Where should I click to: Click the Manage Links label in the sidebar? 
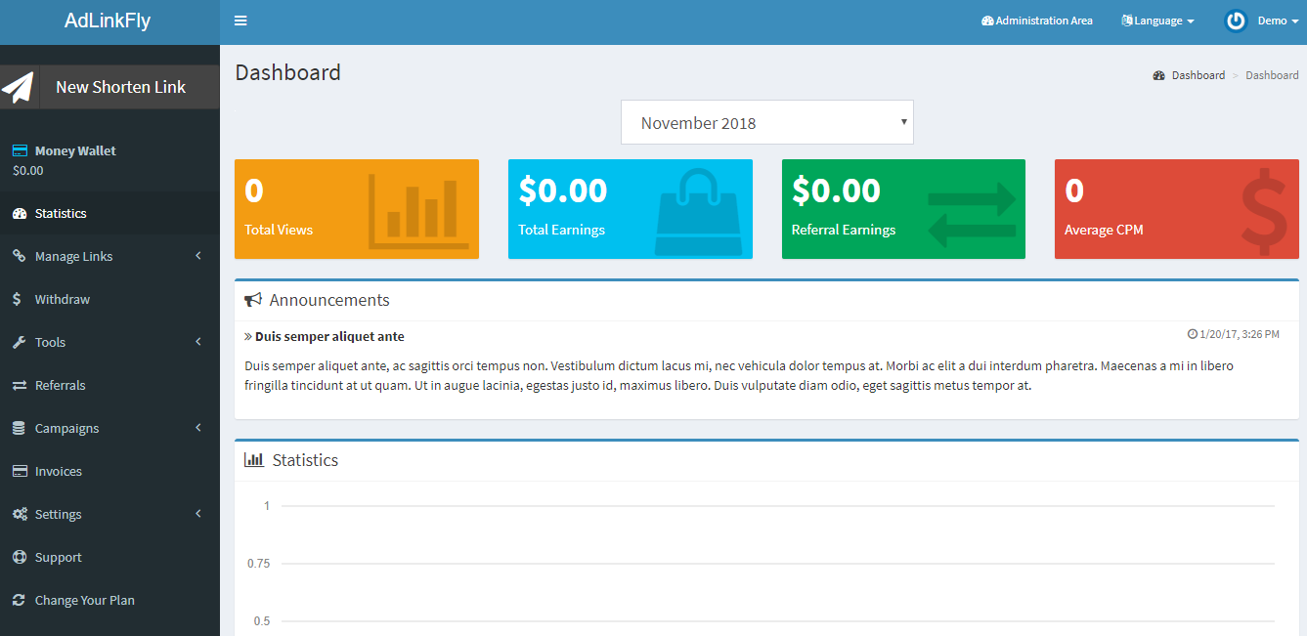pyautogui.click(x=74, y=256)
